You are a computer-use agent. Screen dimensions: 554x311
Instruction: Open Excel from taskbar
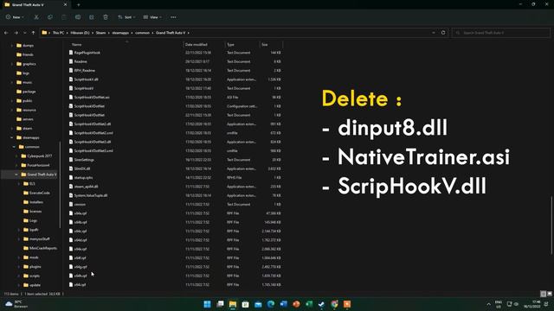(309, 304)
